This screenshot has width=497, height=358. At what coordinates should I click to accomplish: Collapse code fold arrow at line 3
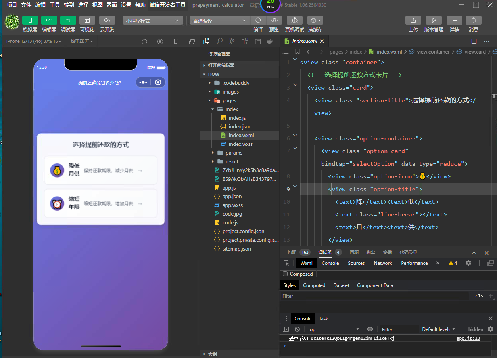(295, 85)
